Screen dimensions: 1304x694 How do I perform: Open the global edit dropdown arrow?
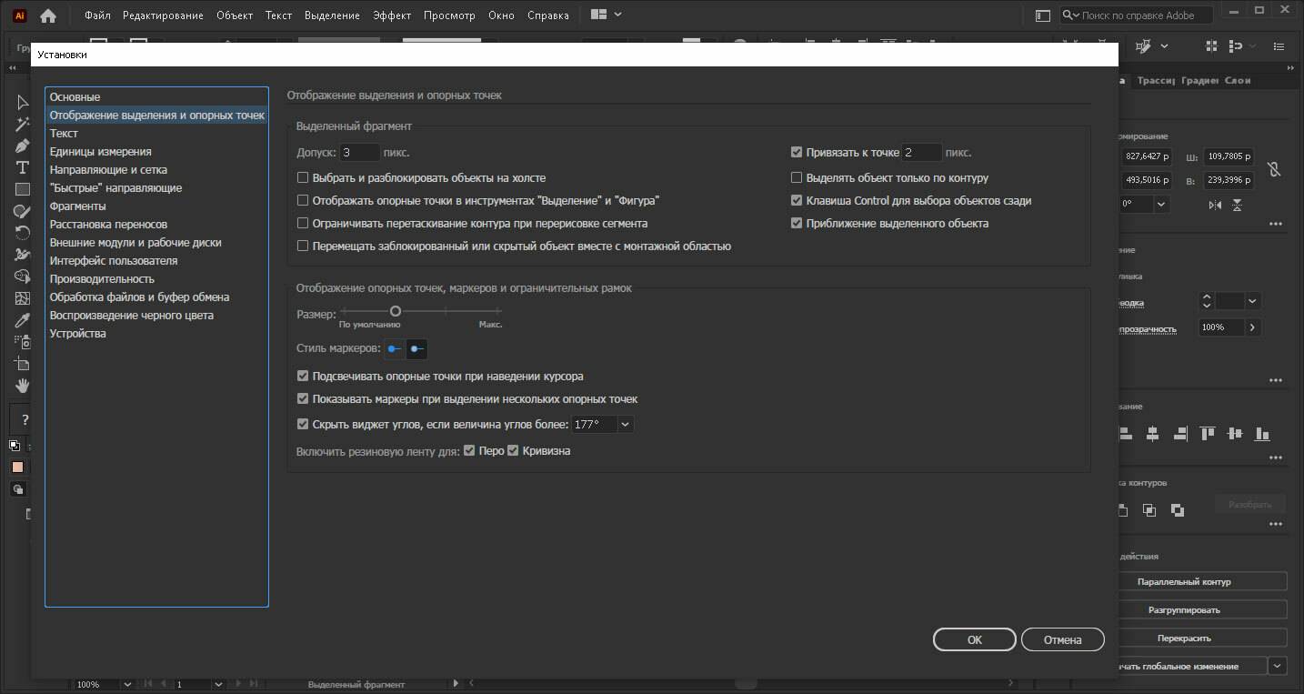click(1279, 666)
